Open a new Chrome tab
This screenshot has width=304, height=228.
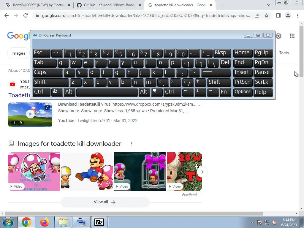(222, 5)
